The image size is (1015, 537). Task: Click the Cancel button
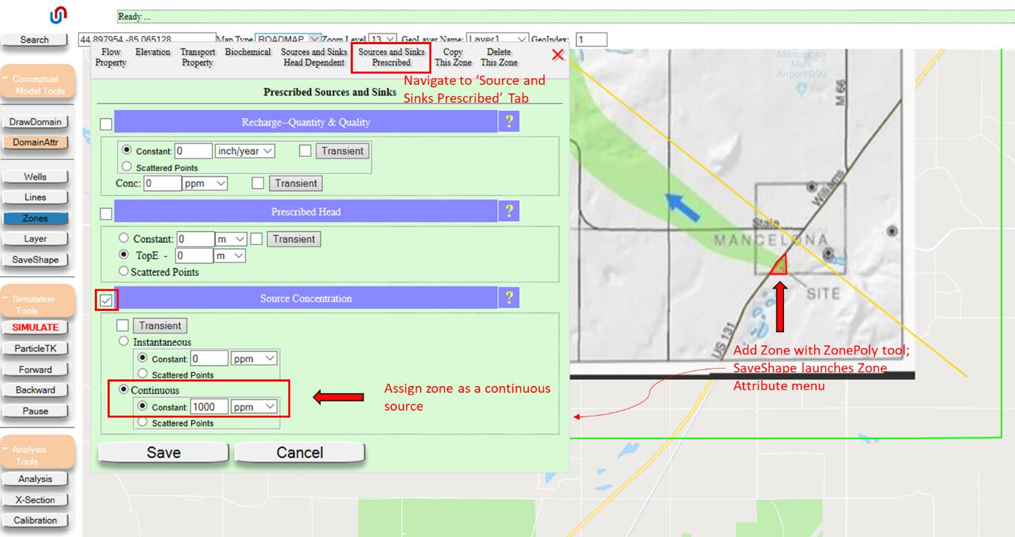coord(299,453)
